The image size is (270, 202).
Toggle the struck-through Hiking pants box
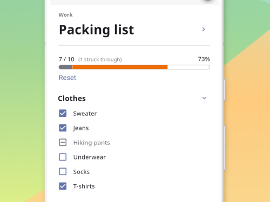[x=63, y=142]
